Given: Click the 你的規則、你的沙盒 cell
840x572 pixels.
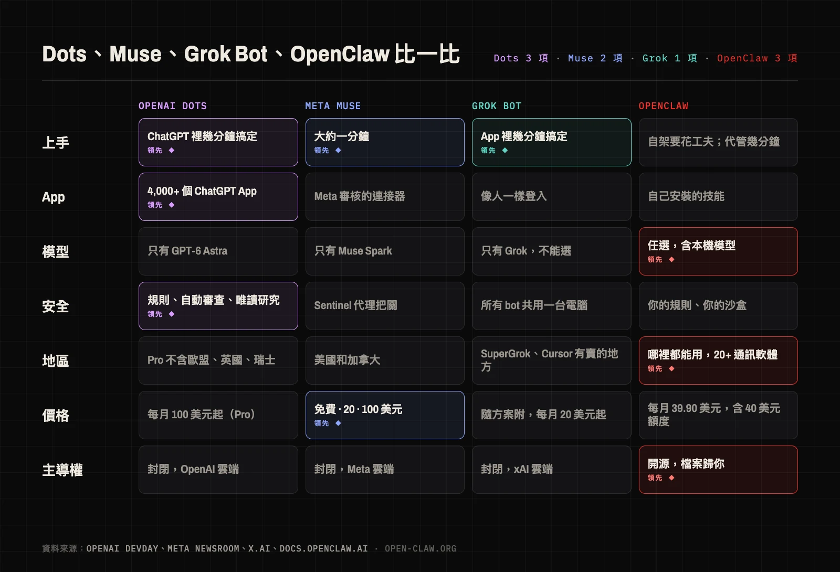Looking at the screenshot, I should (x=718, y=306).
